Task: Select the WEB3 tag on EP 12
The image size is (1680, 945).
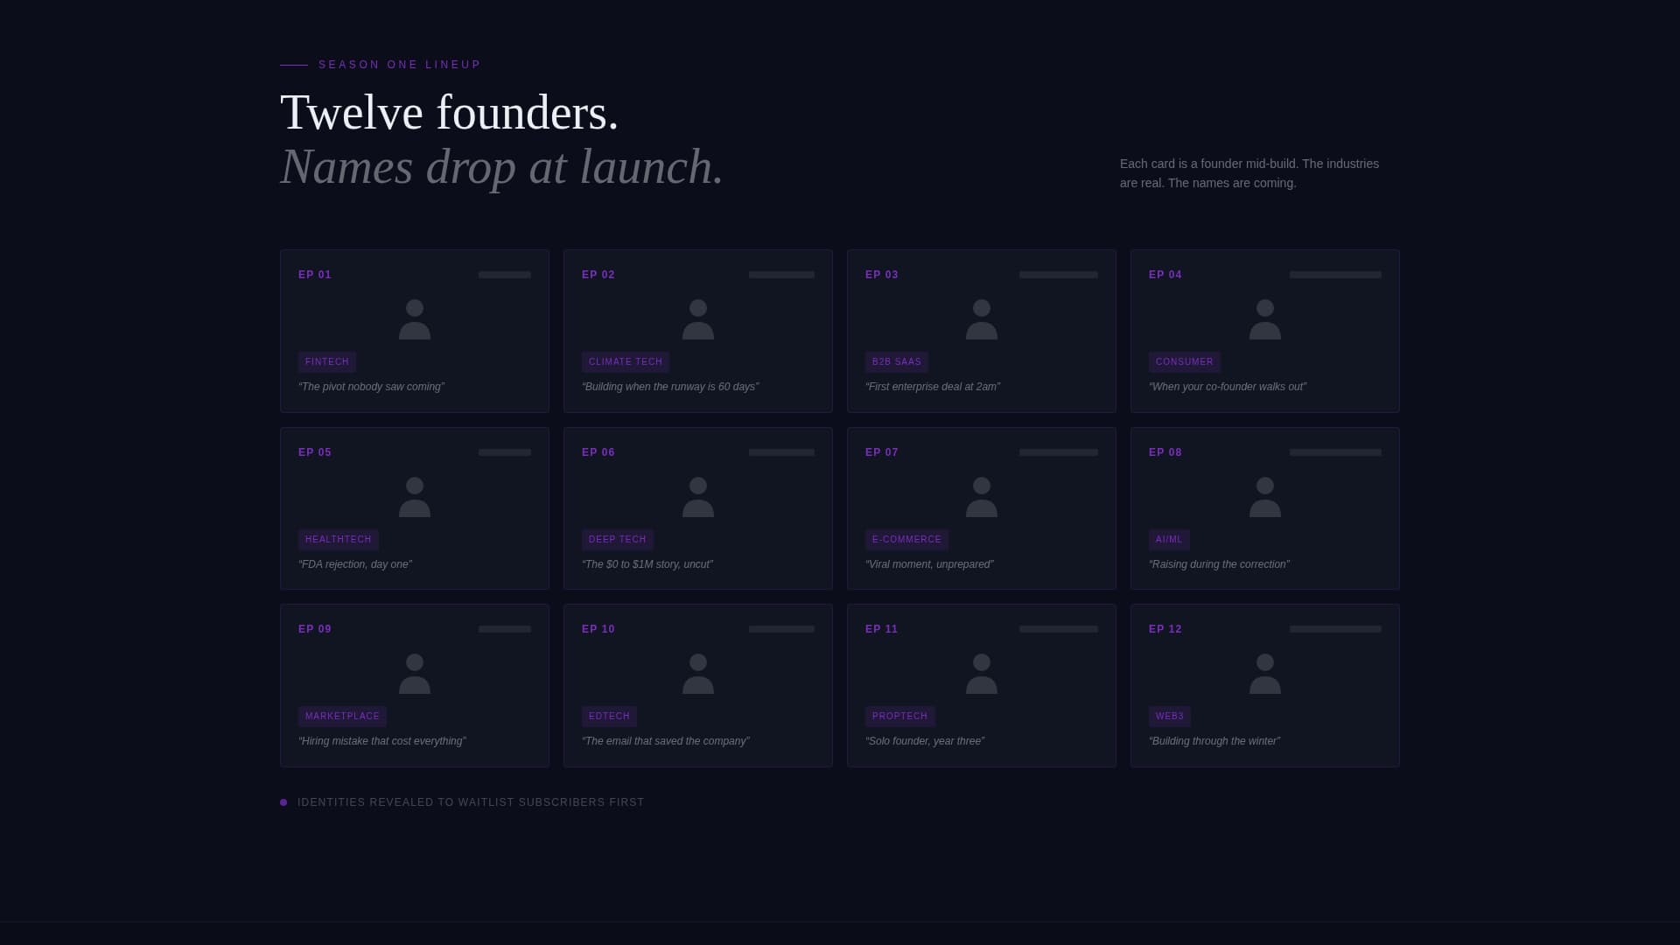Action: point(1169,716)
